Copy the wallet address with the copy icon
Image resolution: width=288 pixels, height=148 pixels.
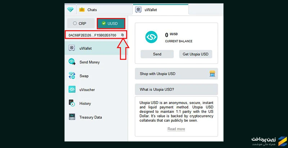tap(122, 35)
